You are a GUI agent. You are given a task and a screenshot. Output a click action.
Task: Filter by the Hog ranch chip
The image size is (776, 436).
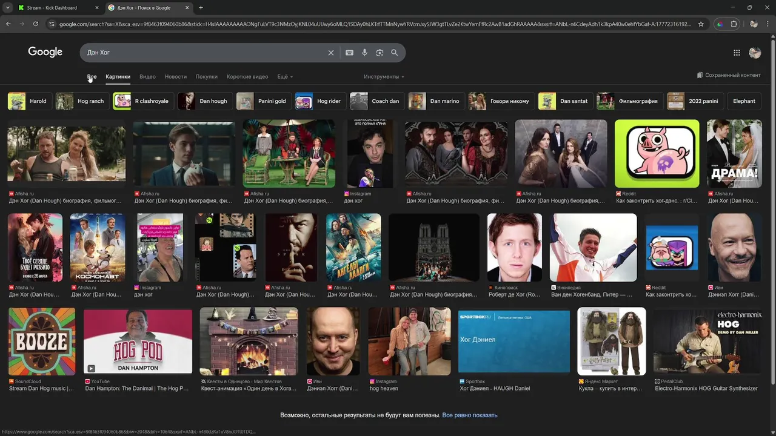coord(82,101)
